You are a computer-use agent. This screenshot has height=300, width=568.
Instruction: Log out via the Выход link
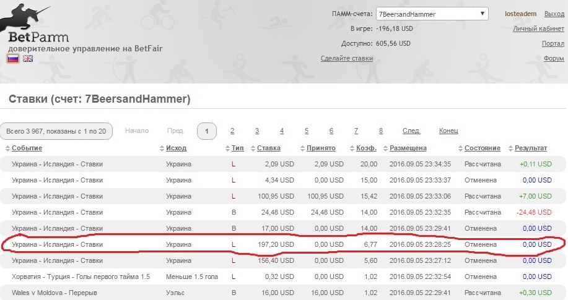tap(554, 14)
